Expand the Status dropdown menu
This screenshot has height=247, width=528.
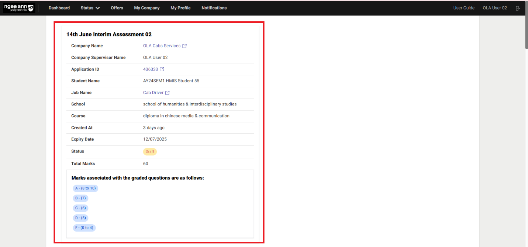(x=90, y=8)
